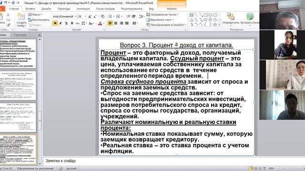305x171 pixels.
Task: Click the Copy icon
Action: pos(8,20)
